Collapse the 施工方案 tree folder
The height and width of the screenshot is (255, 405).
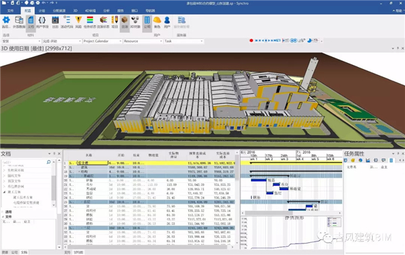click(x=5, y=192)
